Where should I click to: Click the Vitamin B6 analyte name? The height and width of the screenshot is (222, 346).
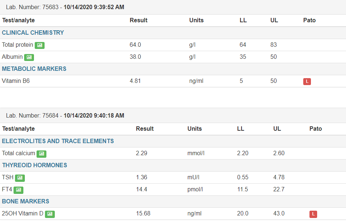[16, 81]
